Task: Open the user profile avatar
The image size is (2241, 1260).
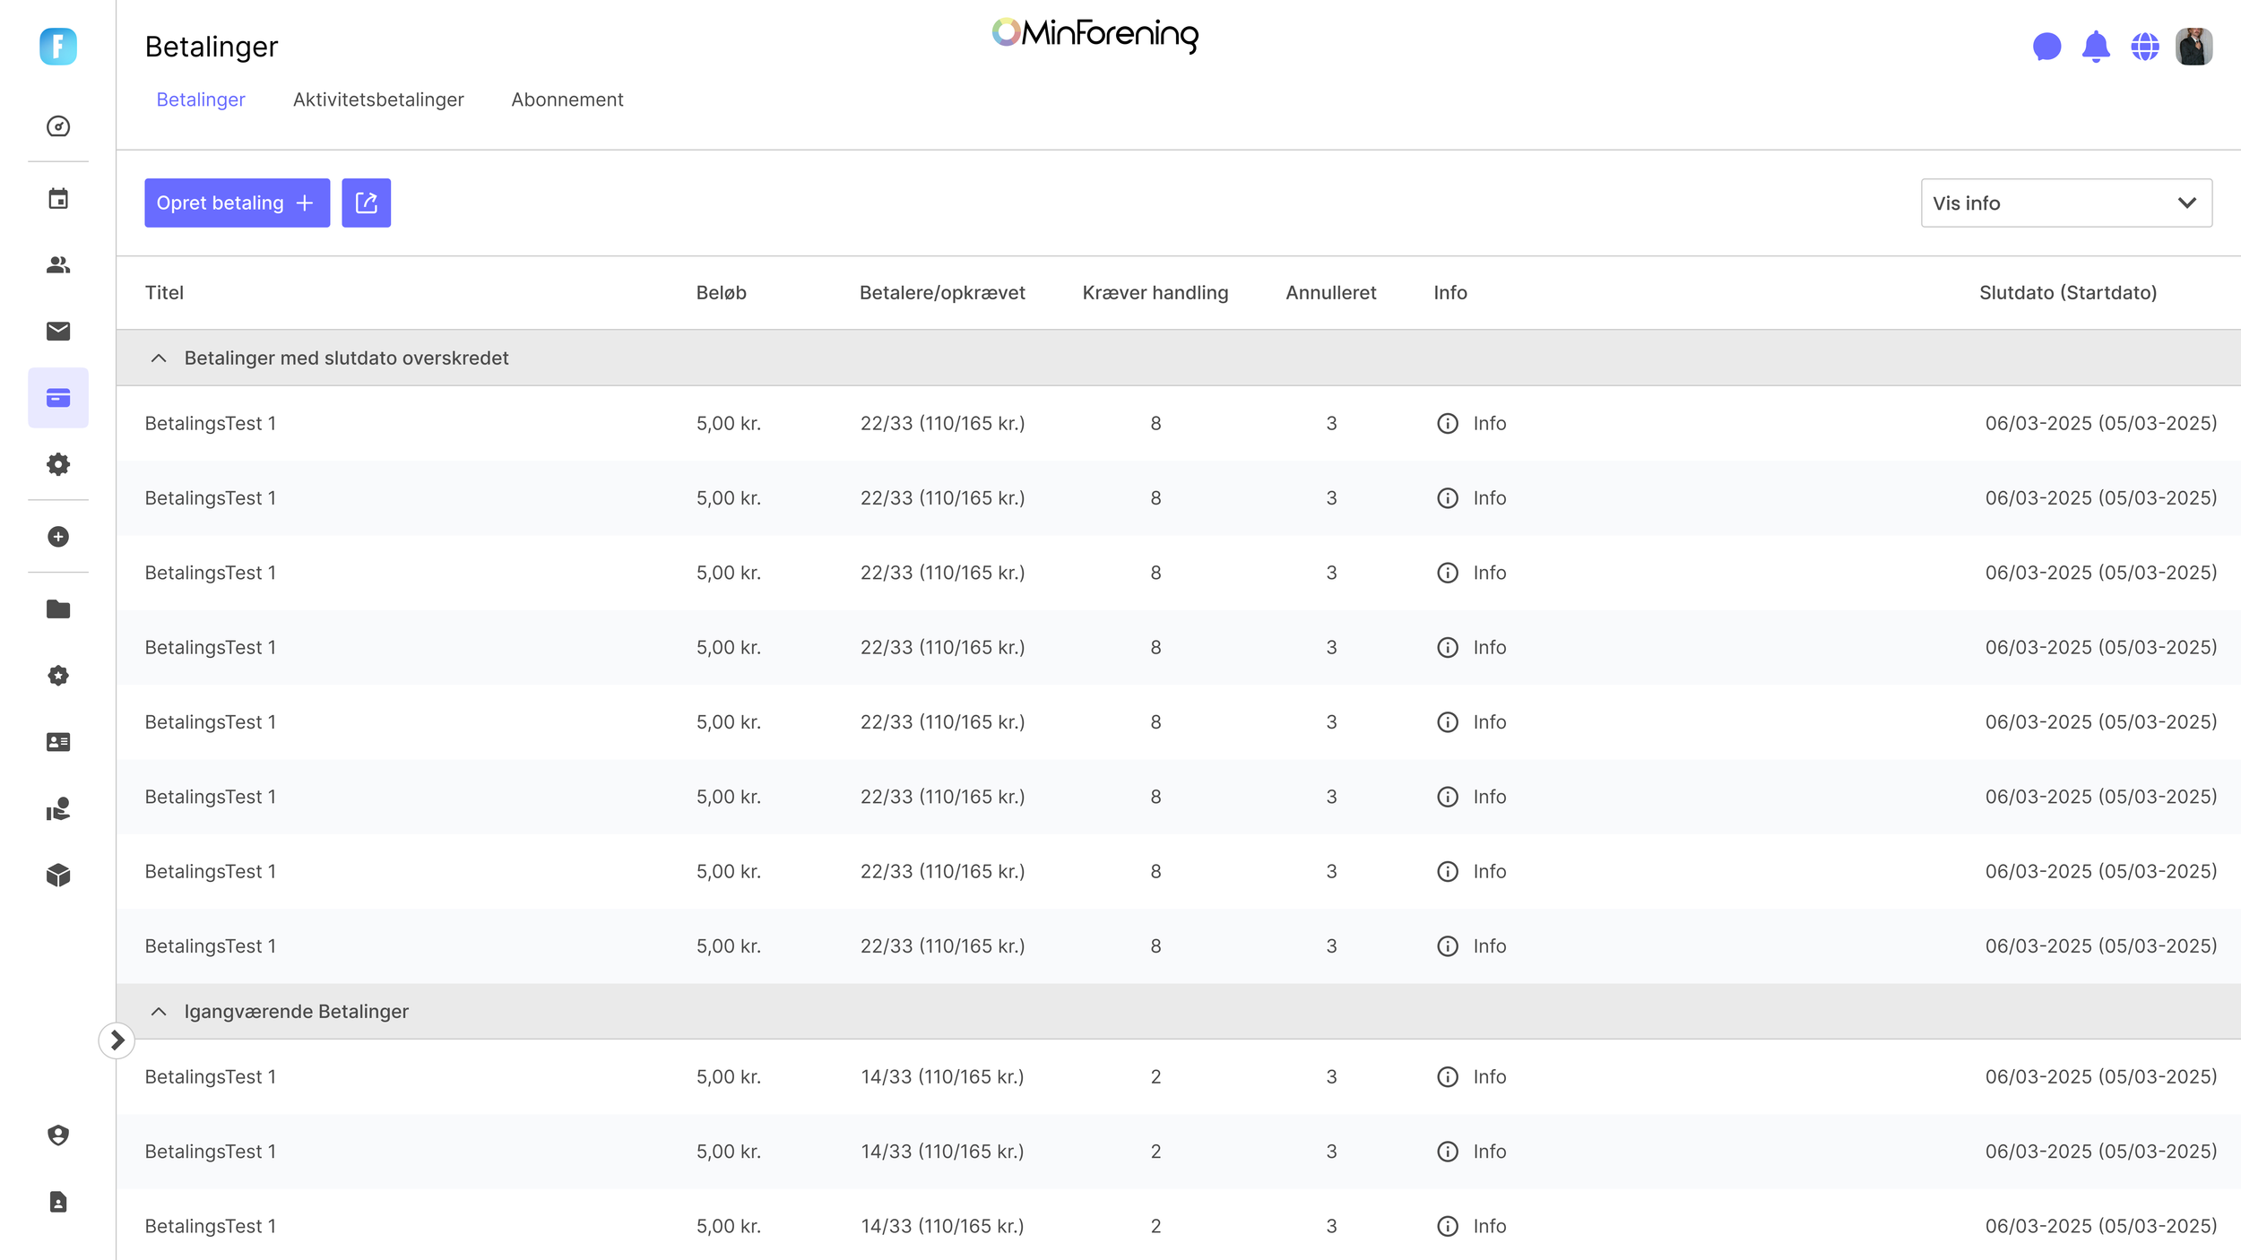Action: (2193, 47)
